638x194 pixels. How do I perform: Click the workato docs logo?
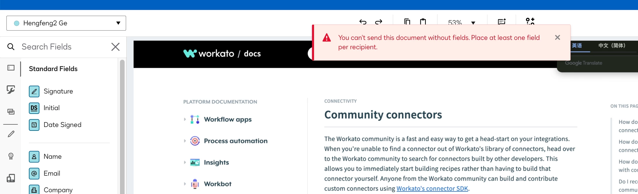coord(222,54)
